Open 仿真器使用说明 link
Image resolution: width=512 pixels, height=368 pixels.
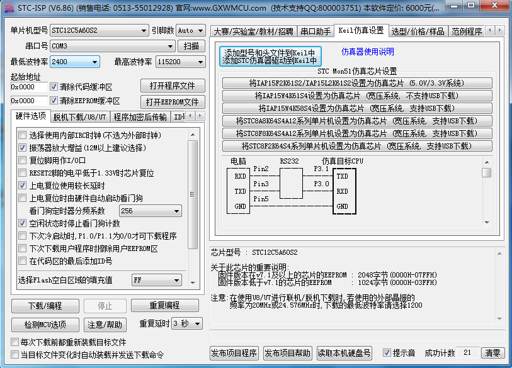coord(367,52)
